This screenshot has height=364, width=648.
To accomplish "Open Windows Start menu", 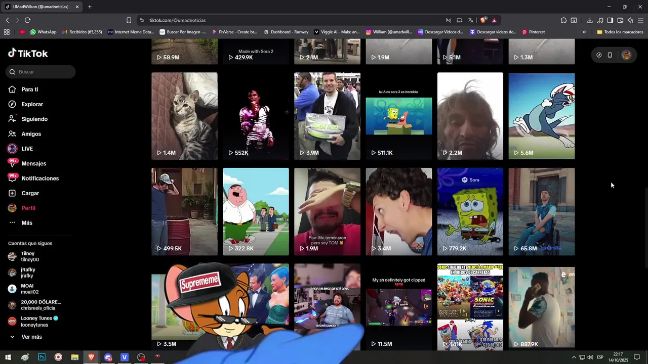I will [x=8, y=357].
